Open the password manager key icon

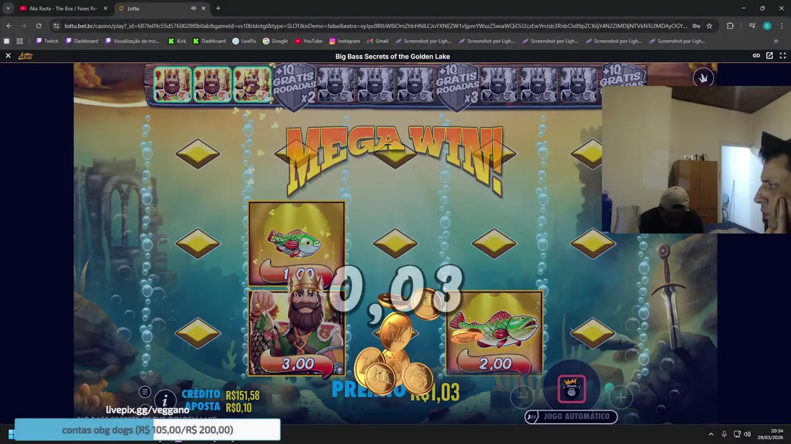point(696,26)
